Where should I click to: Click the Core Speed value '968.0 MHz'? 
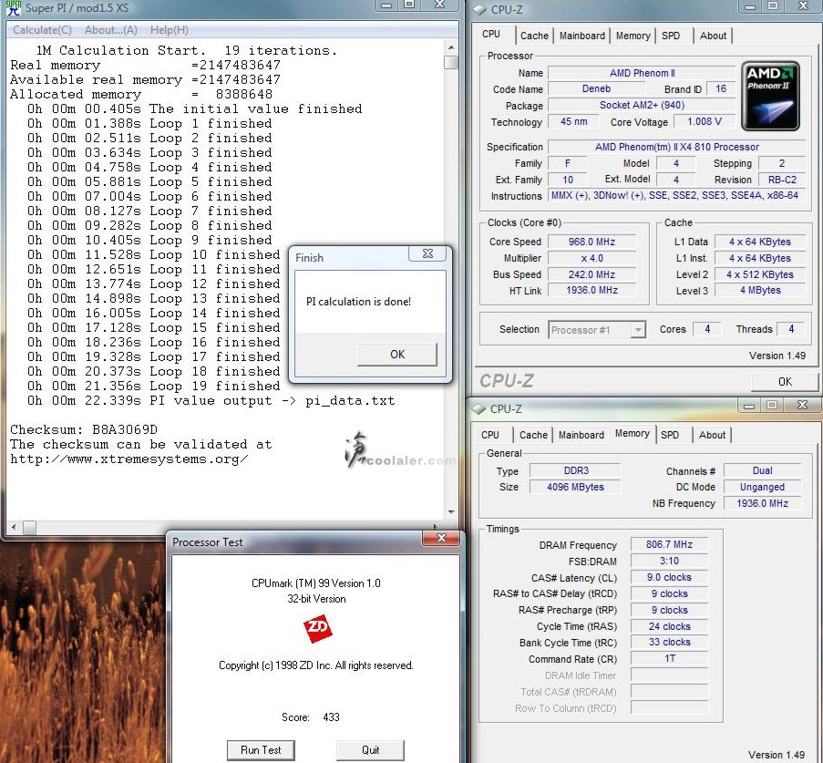592,242
